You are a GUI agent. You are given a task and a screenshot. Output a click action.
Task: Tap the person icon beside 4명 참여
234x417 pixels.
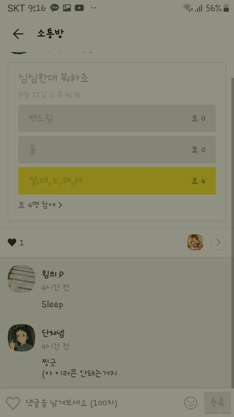click(x=21, y=205)
